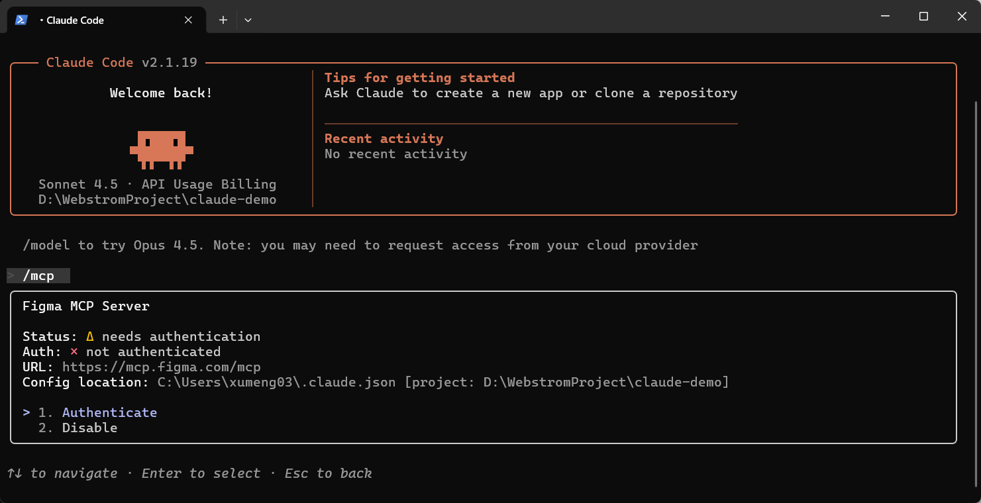Click the navigate arrows hint text
The image size is (981, 503).
point(62,473)
